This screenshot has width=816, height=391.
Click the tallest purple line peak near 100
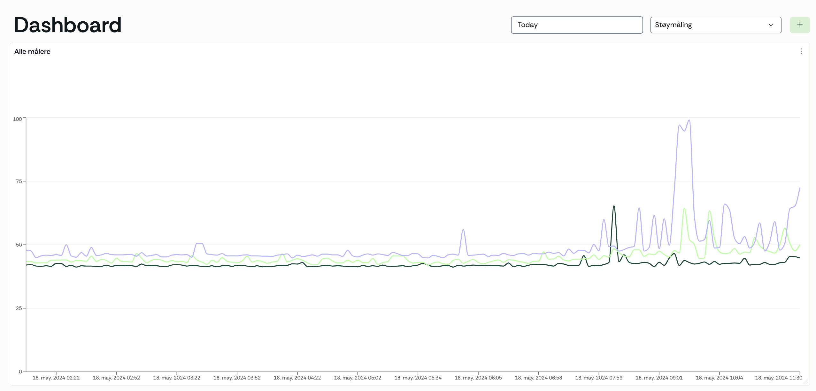click(x=689, y=120)
